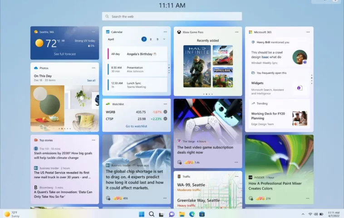Screen dimensions: 344x218
Task: Click WGRB stock symbol row
Action: pyautogui.click(x=136, y=112)
